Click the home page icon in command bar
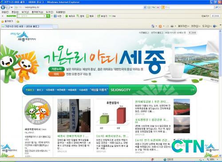The width and height of the screenshot is (222, 162). (x=153, y=26)
